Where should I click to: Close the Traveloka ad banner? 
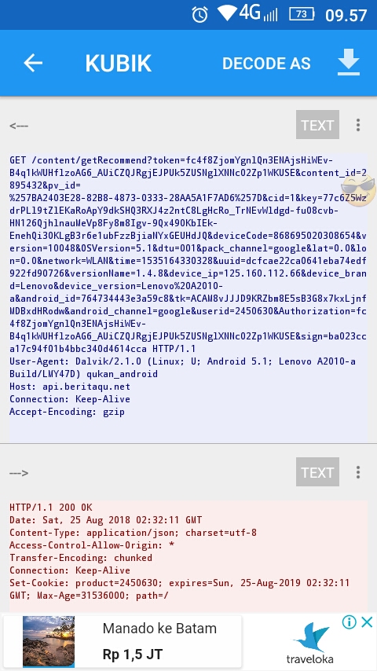pyautogui.click(x=367, y=621)
